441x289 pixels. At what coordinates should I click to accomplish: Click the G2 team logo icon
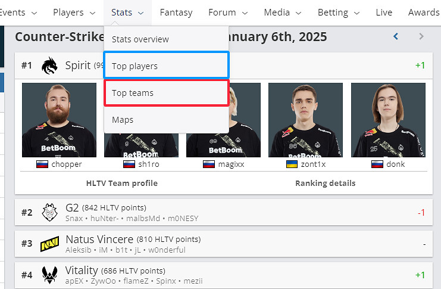click(x=49, y=212)
